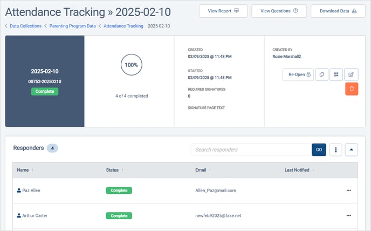Viewport: 371px width, 231px height.
Task: Click the View Report button
Action: [224, 11]
